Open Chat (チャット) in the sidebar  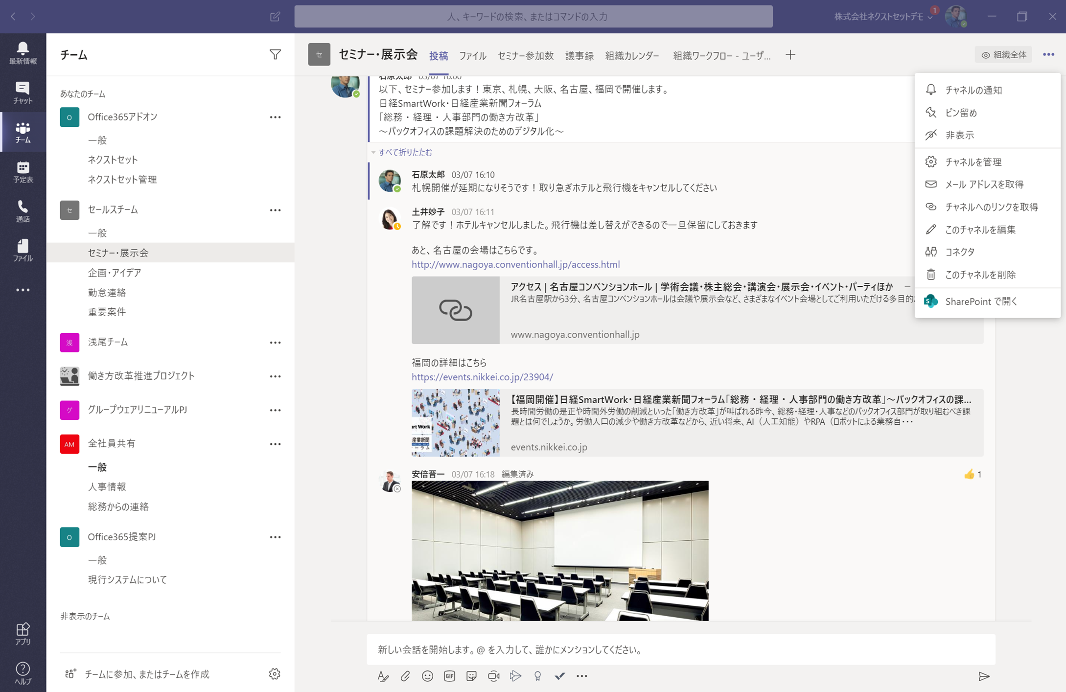pos(23,92)
